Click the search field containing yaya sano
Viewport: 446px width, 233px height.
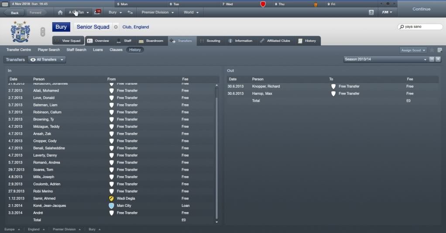pyautogui.click(x=420, y=27)
